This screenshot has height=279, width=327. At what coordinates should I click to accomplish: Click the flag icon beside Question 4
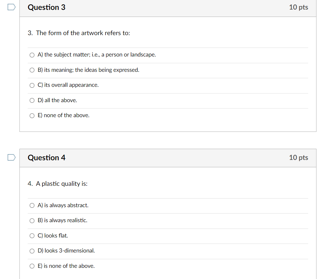[x=11, y=157]
